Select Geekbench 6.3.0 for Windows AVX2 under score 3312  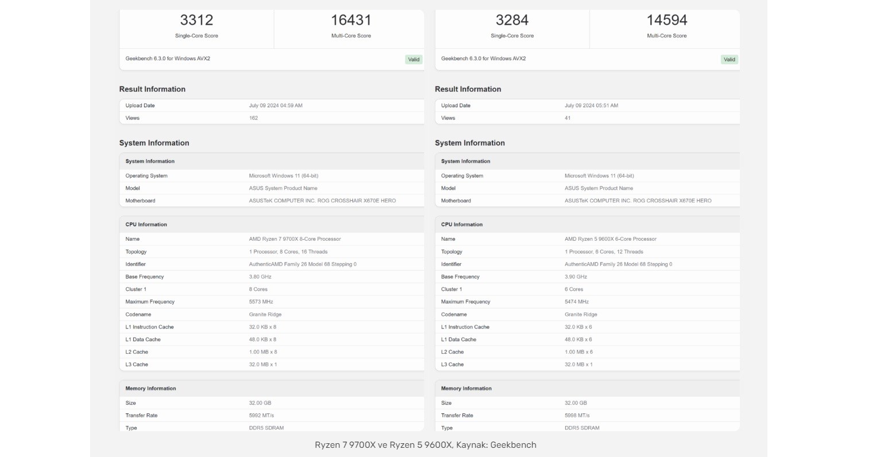pos(168,58)
